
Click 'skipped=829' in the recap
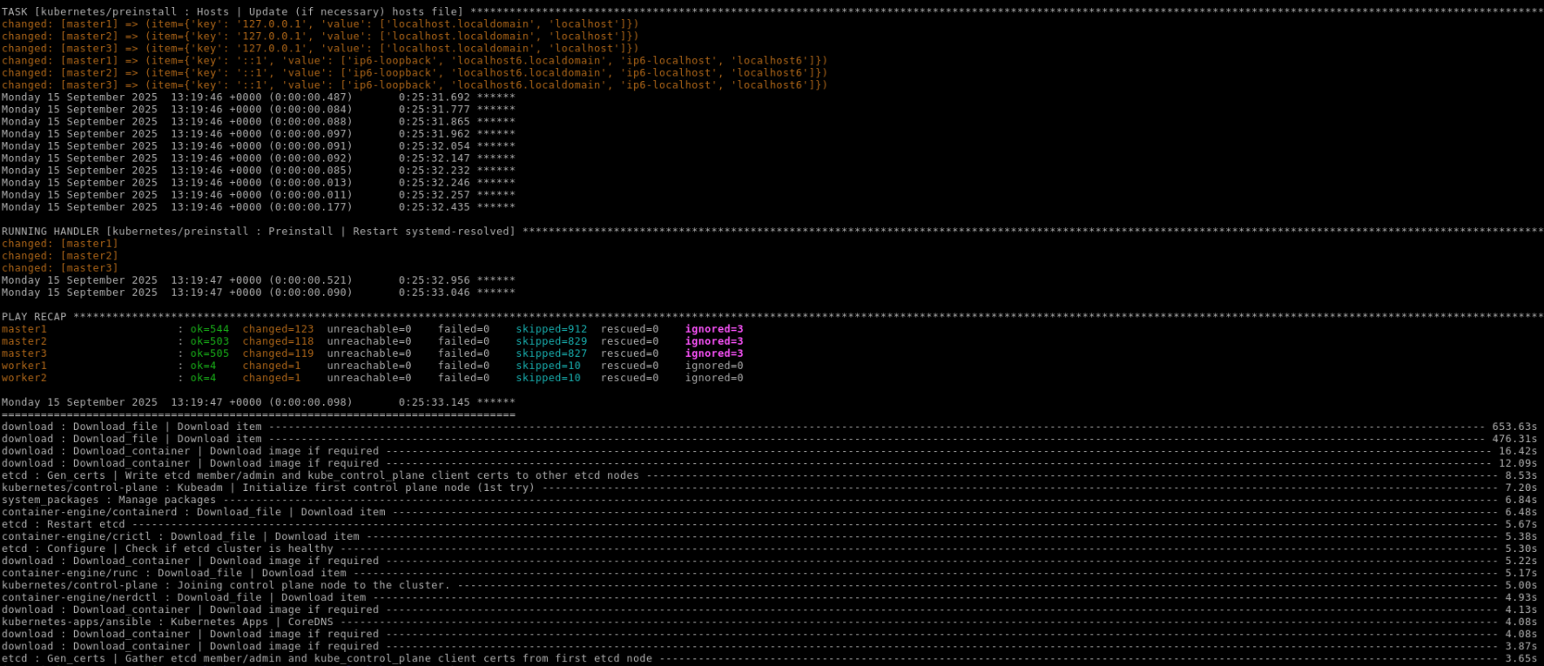(x=551, y=341)
